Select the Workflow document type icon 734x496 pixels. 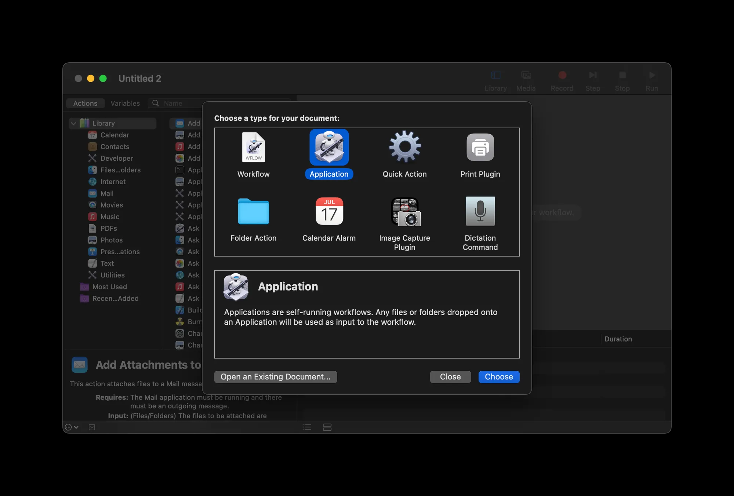(253, 147)
